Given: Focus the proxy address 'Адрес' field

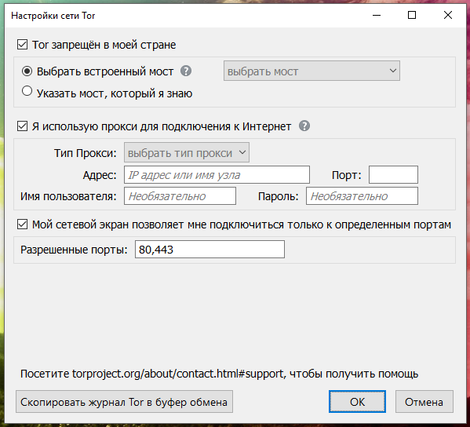Looking at the screenshot, I should click(x=217, y=175).
